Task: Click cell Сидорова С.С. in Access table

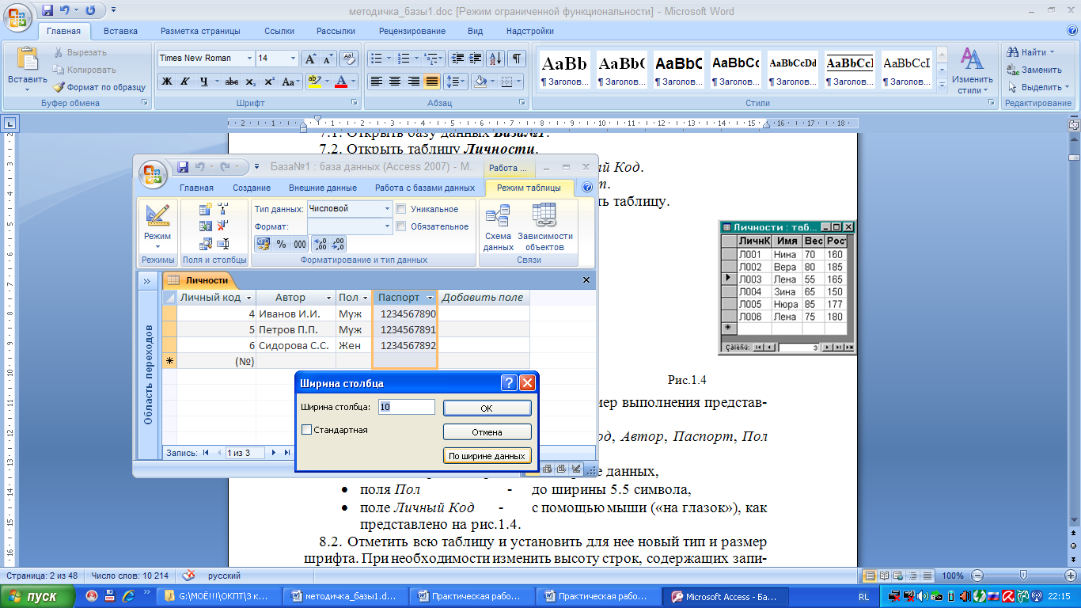Action: (x=295, y=345)
